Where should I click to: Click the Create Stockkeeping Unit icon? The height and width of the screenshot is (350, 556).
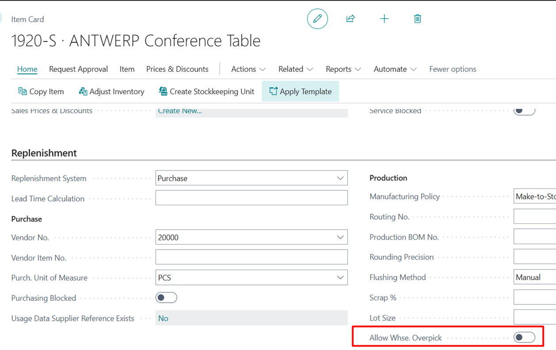pos(163,91)
